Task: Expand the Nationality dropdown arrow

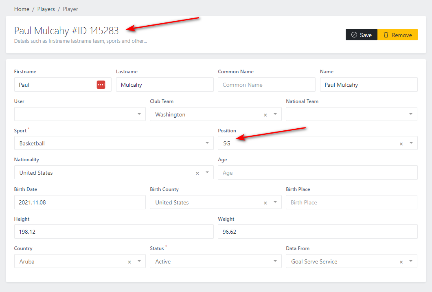Action: pos(207,172)
